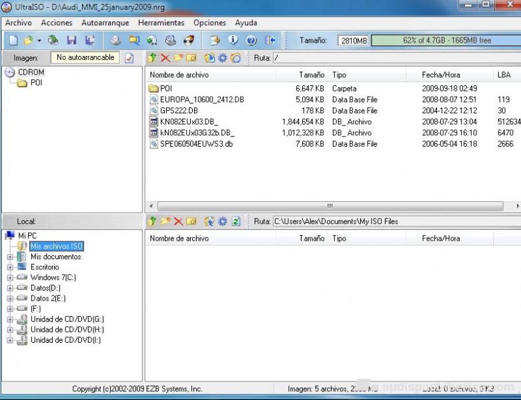Sort image files by LBA column header
521x400 pixels.
(507, 75)
